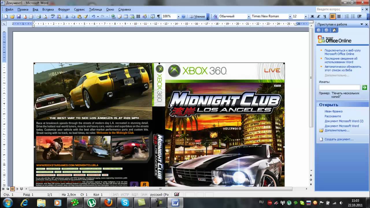Toggle bold Ж formatting
Viewport: 370px width, 208px height.
(x=312, y=16)
